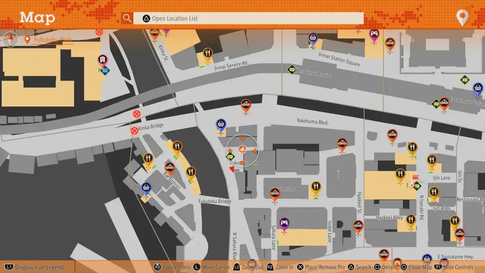
Task: Click the West Jinnai Station chat marker
Action: 291,70
